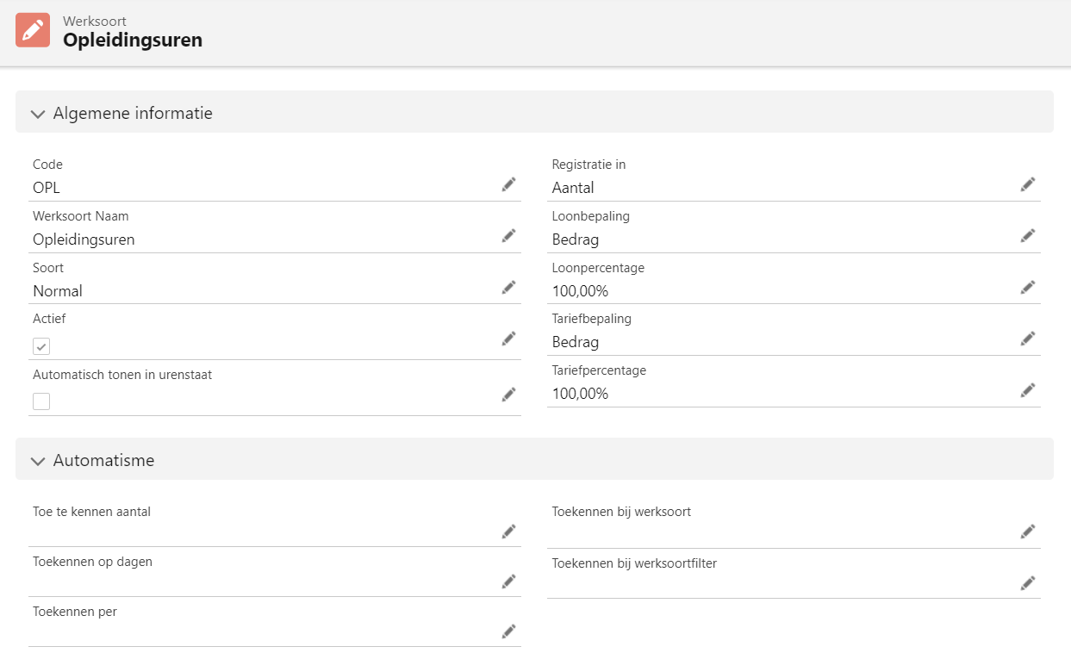The width and height of the screenshot is (1071, 653).
Task: Click the Opleidingsuren record title
Action: [x=133, y=40]
